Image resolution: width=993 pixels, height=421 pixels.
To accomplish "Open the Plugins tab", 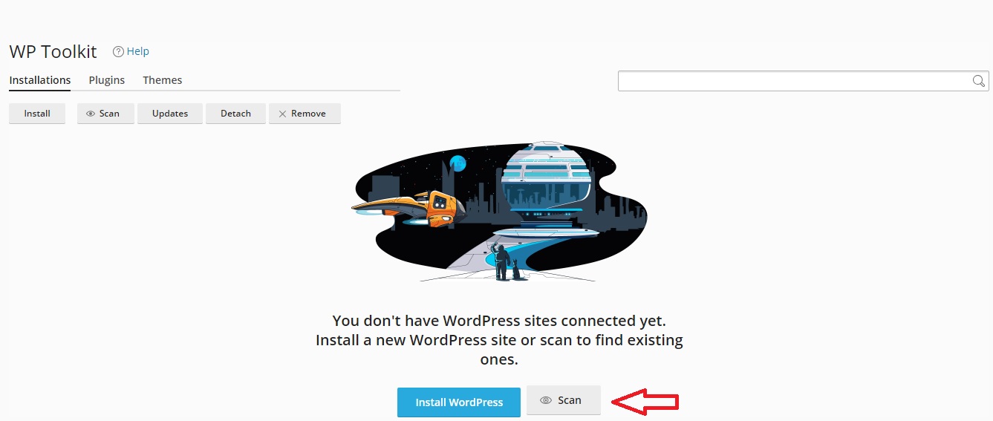I will click(x=107, y=80).
